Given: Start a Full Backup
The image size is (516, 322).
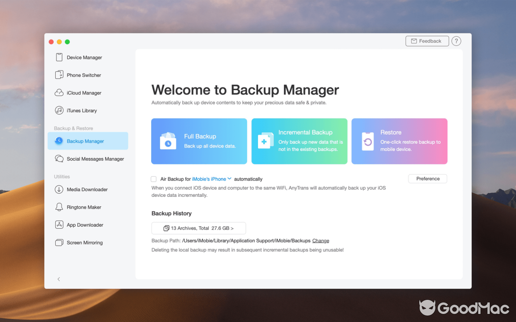Looking at the screenshot, I should pos(199,141).
